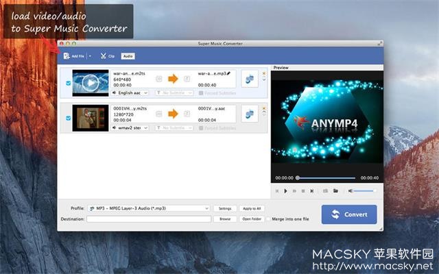Open the Profile format dropdown
The image size is (439, 274).
tap(149, 208)
